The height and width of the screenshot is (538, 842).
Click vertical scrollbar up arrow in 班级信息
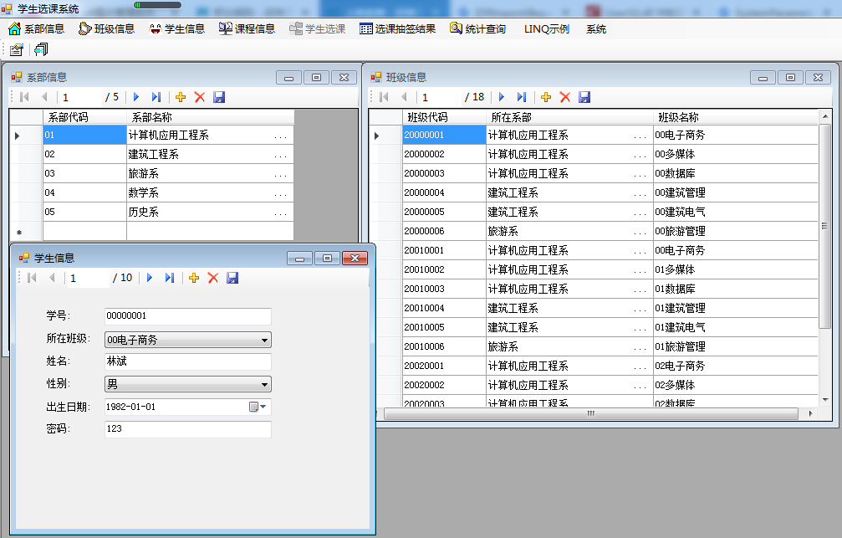[x=824, y=116]
